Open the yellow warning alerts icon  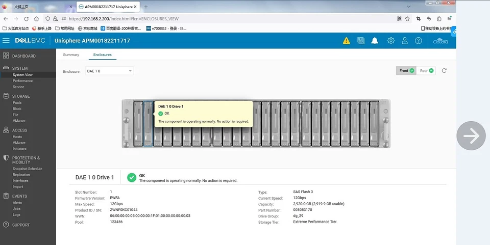point(346,41)
